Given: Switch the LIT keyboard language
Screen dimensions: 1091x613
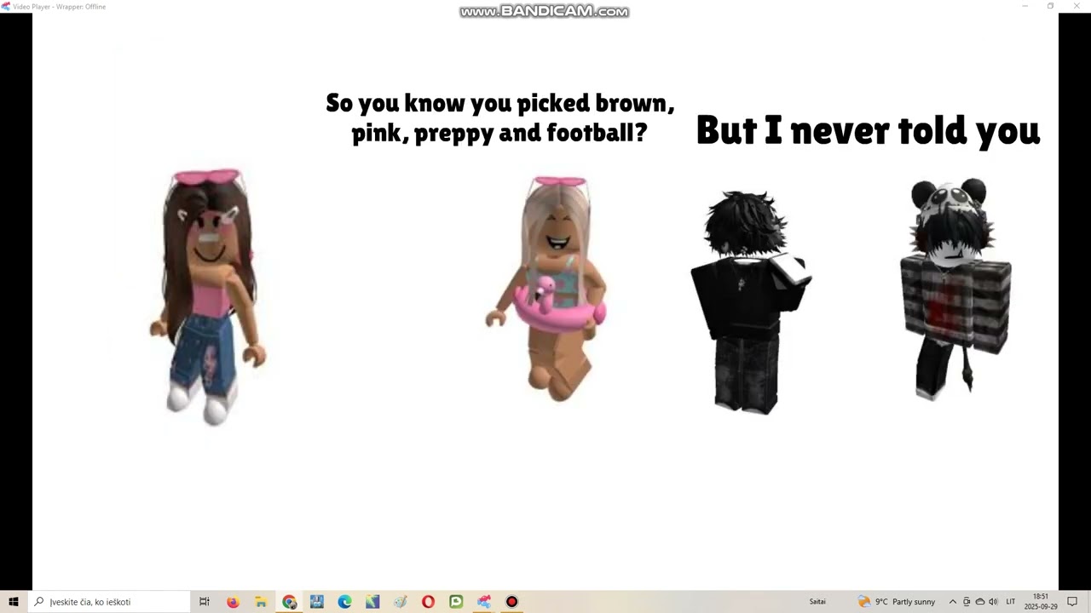Looking at the screenshot, I should (x=1011, y=602).
